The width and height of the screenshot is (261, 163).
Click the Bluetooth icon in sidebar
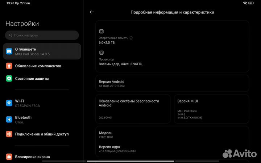[9, 120]
